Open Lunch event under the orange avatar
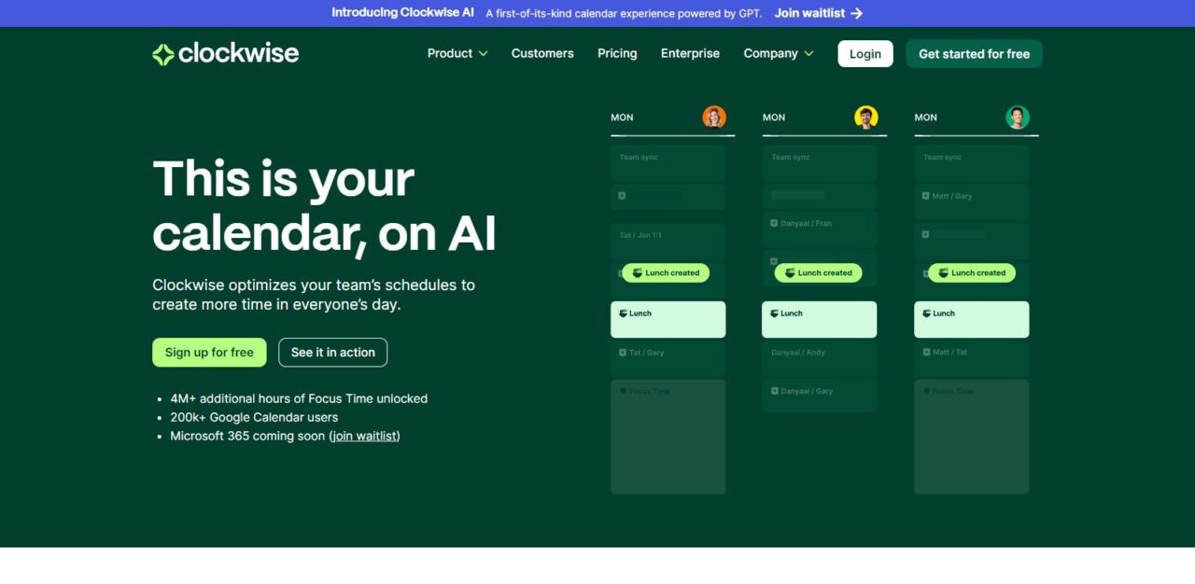Image resolution: width=1195 pixels, height=584 pixels. (668, 319)
